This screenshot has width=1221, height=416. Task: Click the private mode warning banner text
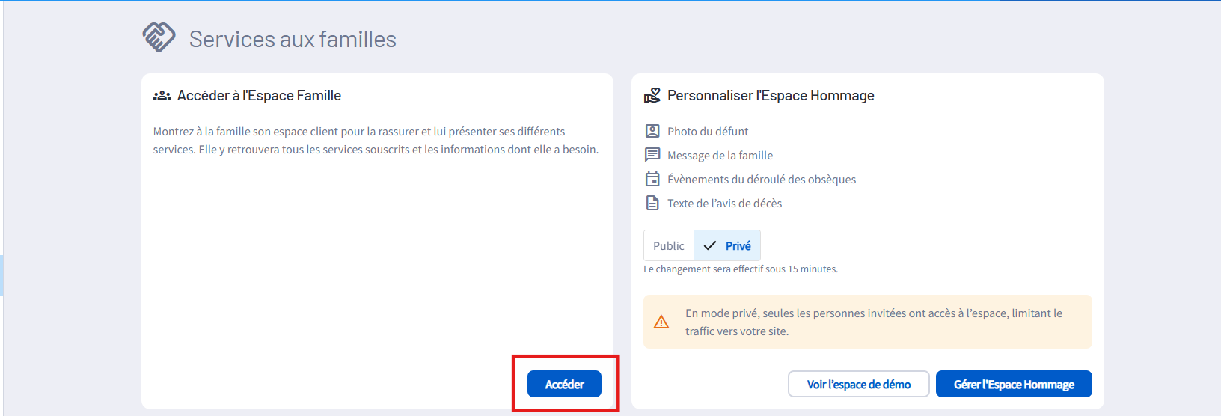pos(874,322)
